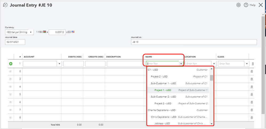Delete line 7 using its trash icon
This screenshot has height=129, width=266.
point(252,110)
